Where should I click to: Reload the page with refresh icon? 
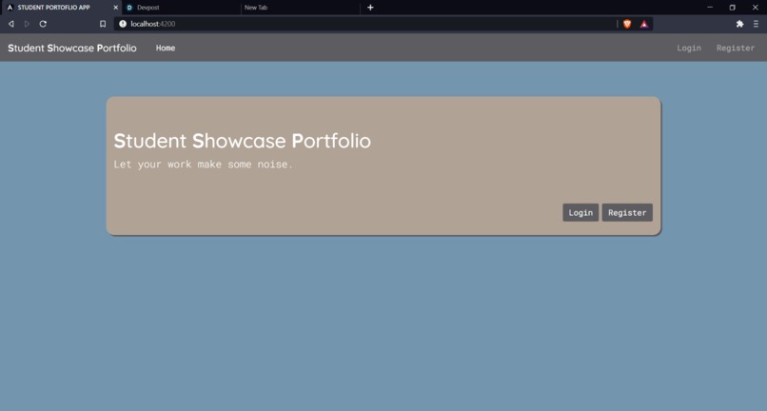coord(43,24)
